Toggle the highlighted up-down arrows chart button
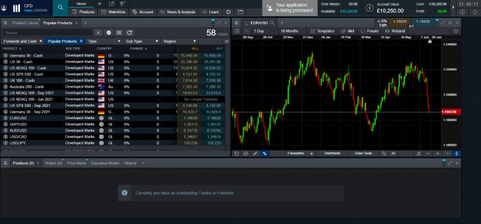 coord(265,153)
